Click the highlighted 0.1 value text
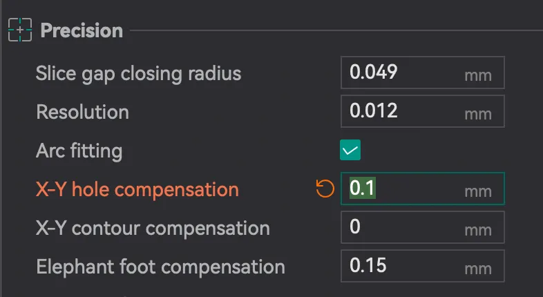This screenshot has width=543, height=297. point(362,188)
